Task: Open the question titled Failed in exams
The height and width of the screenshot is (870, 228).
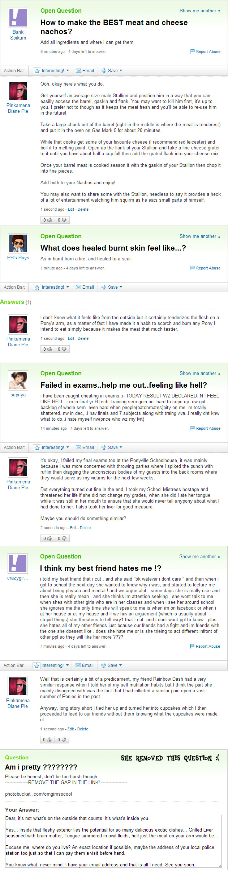Action: pos(124,385)
